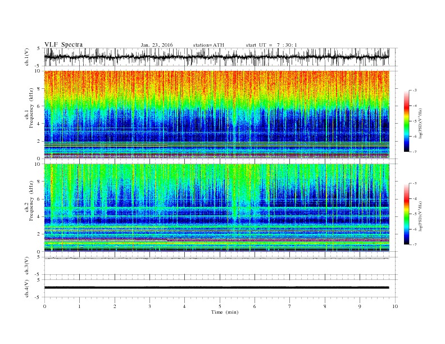Click the "ch.3(V)" axis label
The width and height of the screenshot is (445, 344).
pyautogui.click(x=27, y=266)
